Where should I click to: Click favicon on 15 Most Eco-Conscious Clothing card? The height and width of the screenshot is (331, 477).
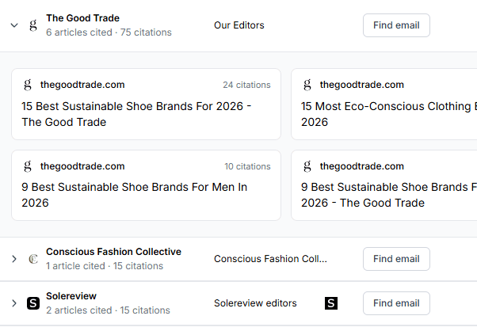tap(307, 85)
